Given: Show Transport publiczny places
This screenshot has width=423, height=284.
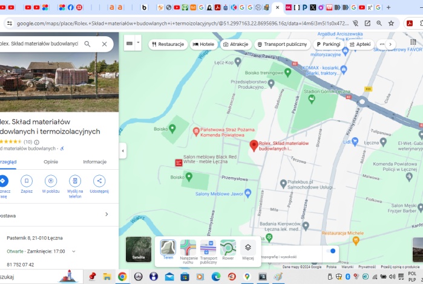Looking at the screenshot, I should click(x=282, y=44).
